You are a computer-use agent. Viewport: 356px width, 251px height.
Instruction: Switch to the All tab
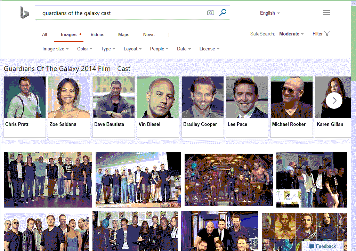[x=44, y=34]
